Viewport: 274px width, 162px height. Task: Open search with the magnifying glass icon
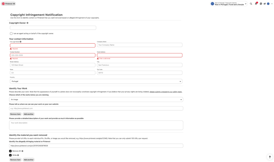251,4
